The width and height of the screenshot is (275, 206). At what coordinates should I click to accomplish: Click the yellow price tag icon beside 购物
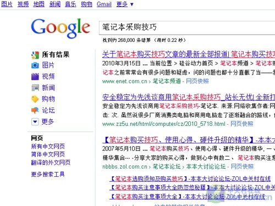(35, 99)
